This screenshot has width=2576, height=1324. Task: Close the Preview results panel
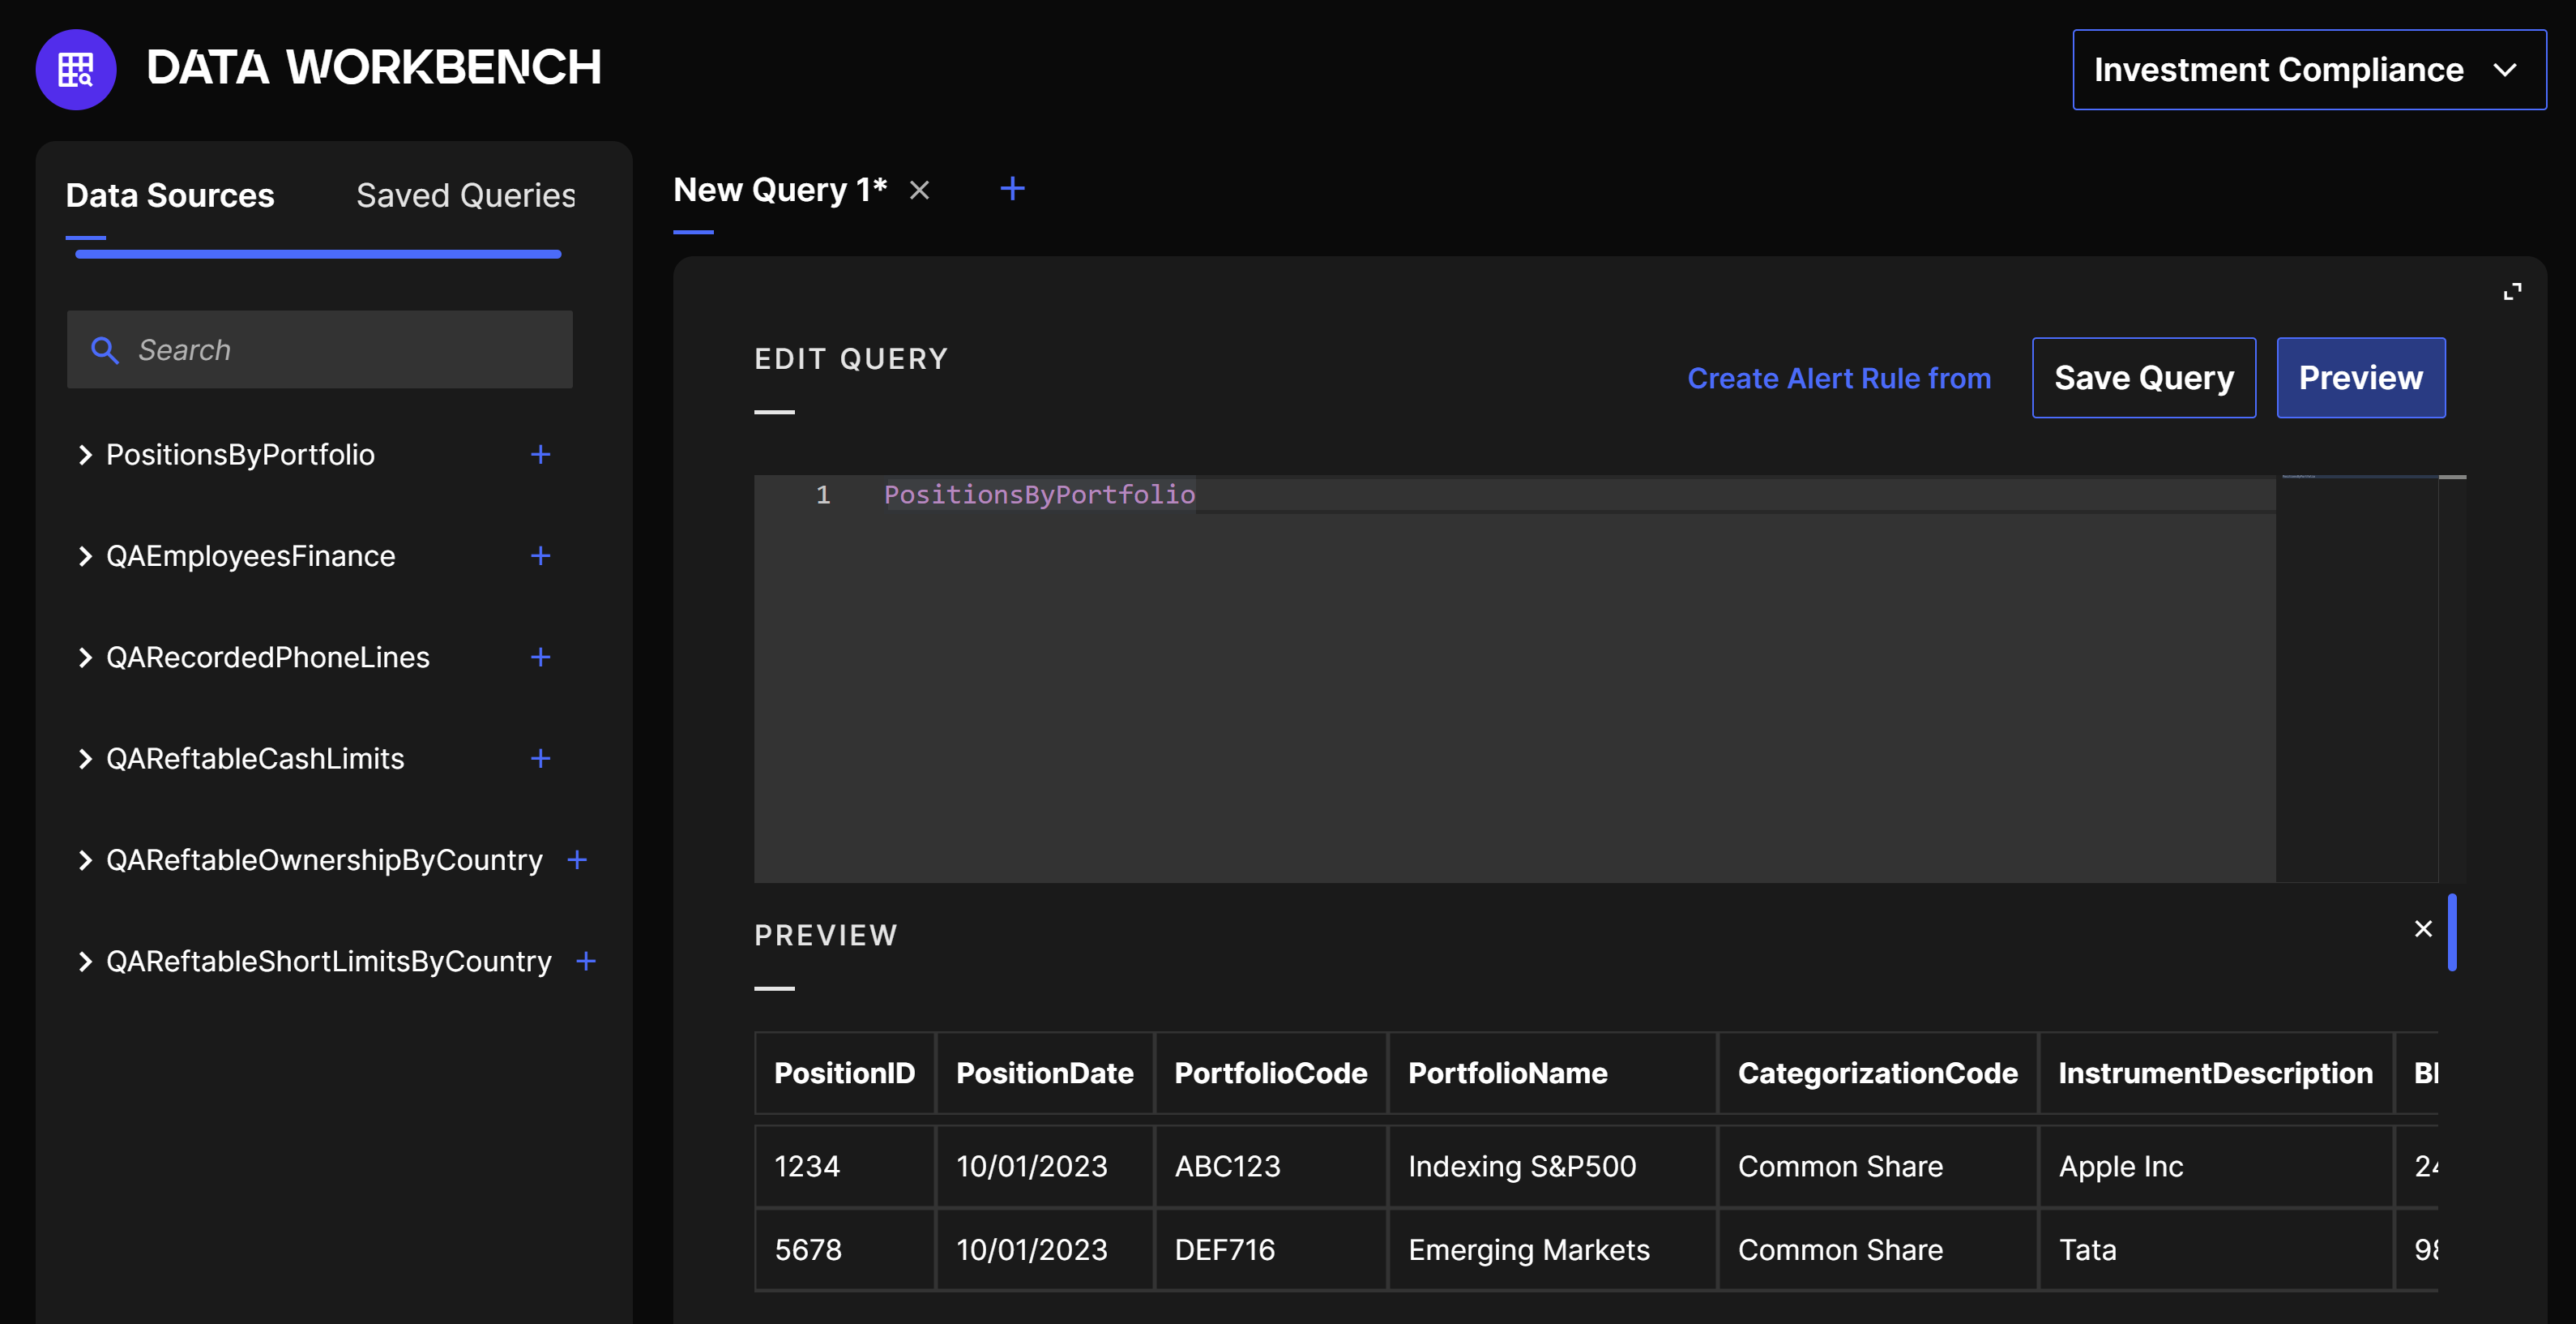[2423, 928]
